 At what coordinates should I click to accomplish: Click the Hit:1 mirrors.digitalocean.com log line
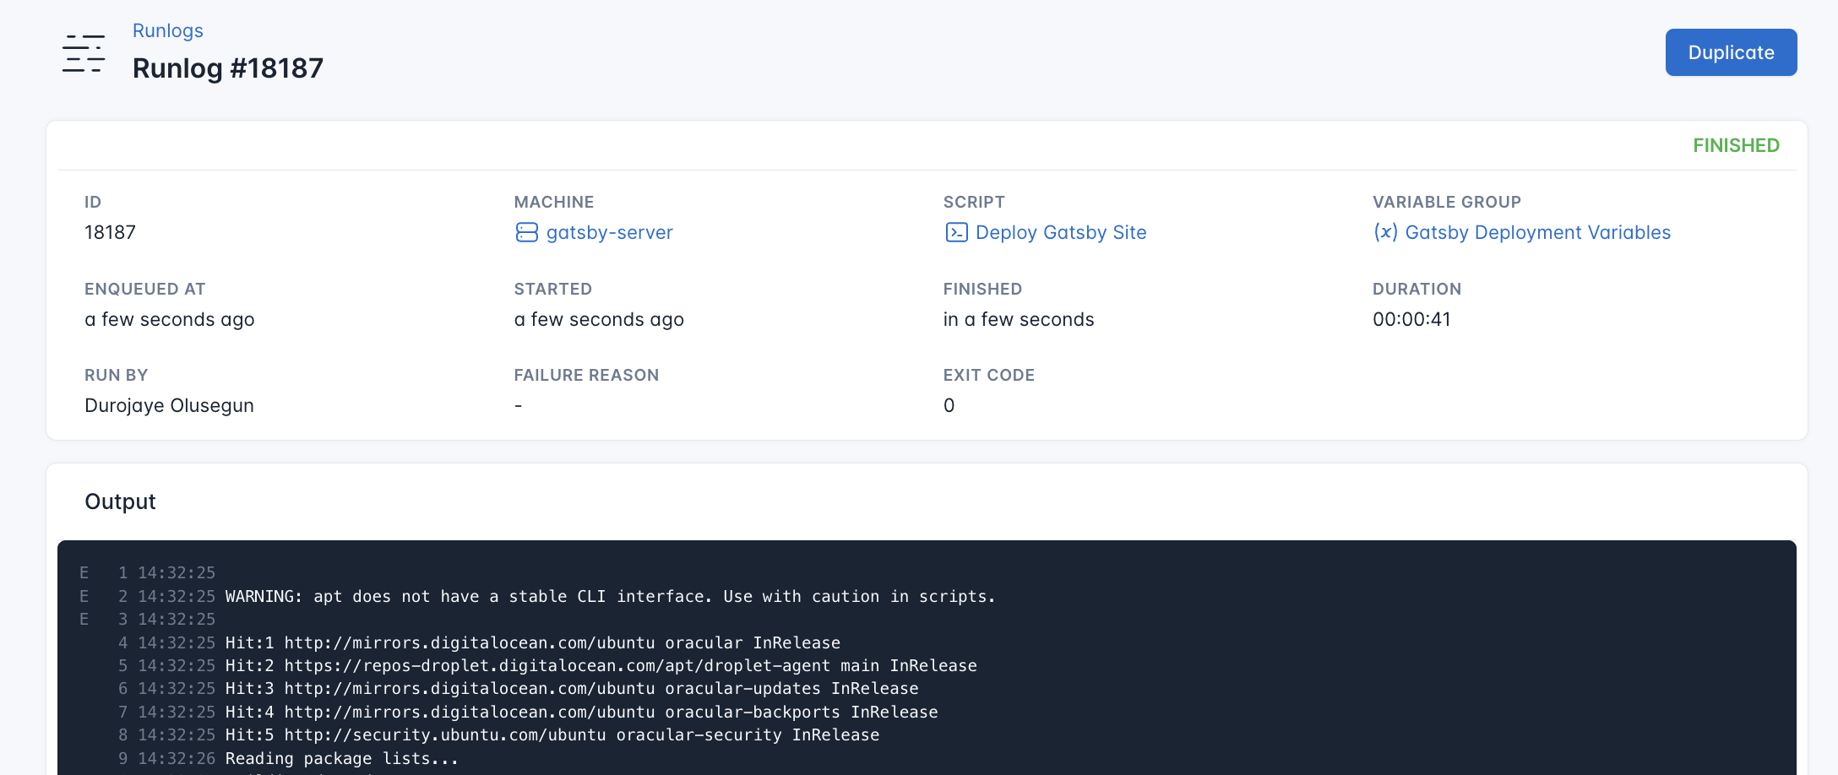(532, 642)
